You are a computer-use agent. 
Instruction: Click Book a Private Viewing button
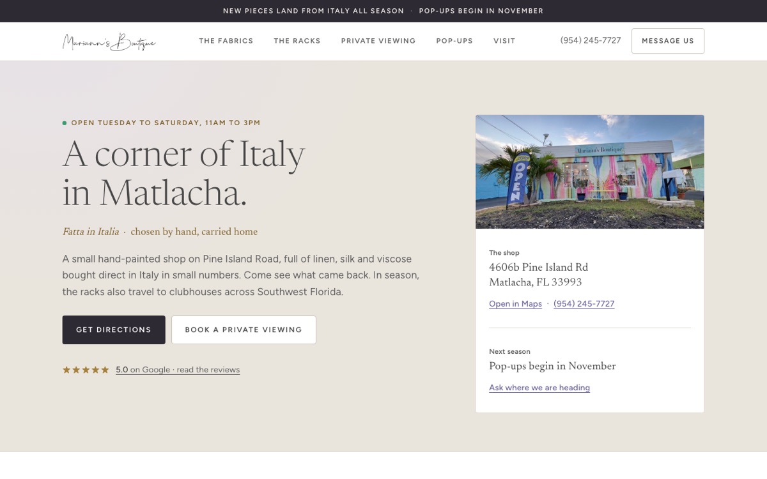tap(244, 330)
